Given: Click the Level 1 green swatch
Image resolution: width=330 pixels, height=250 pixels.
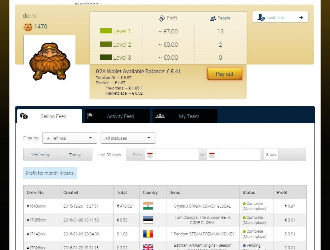Looking at the screenshot, I should pos(106,31).
